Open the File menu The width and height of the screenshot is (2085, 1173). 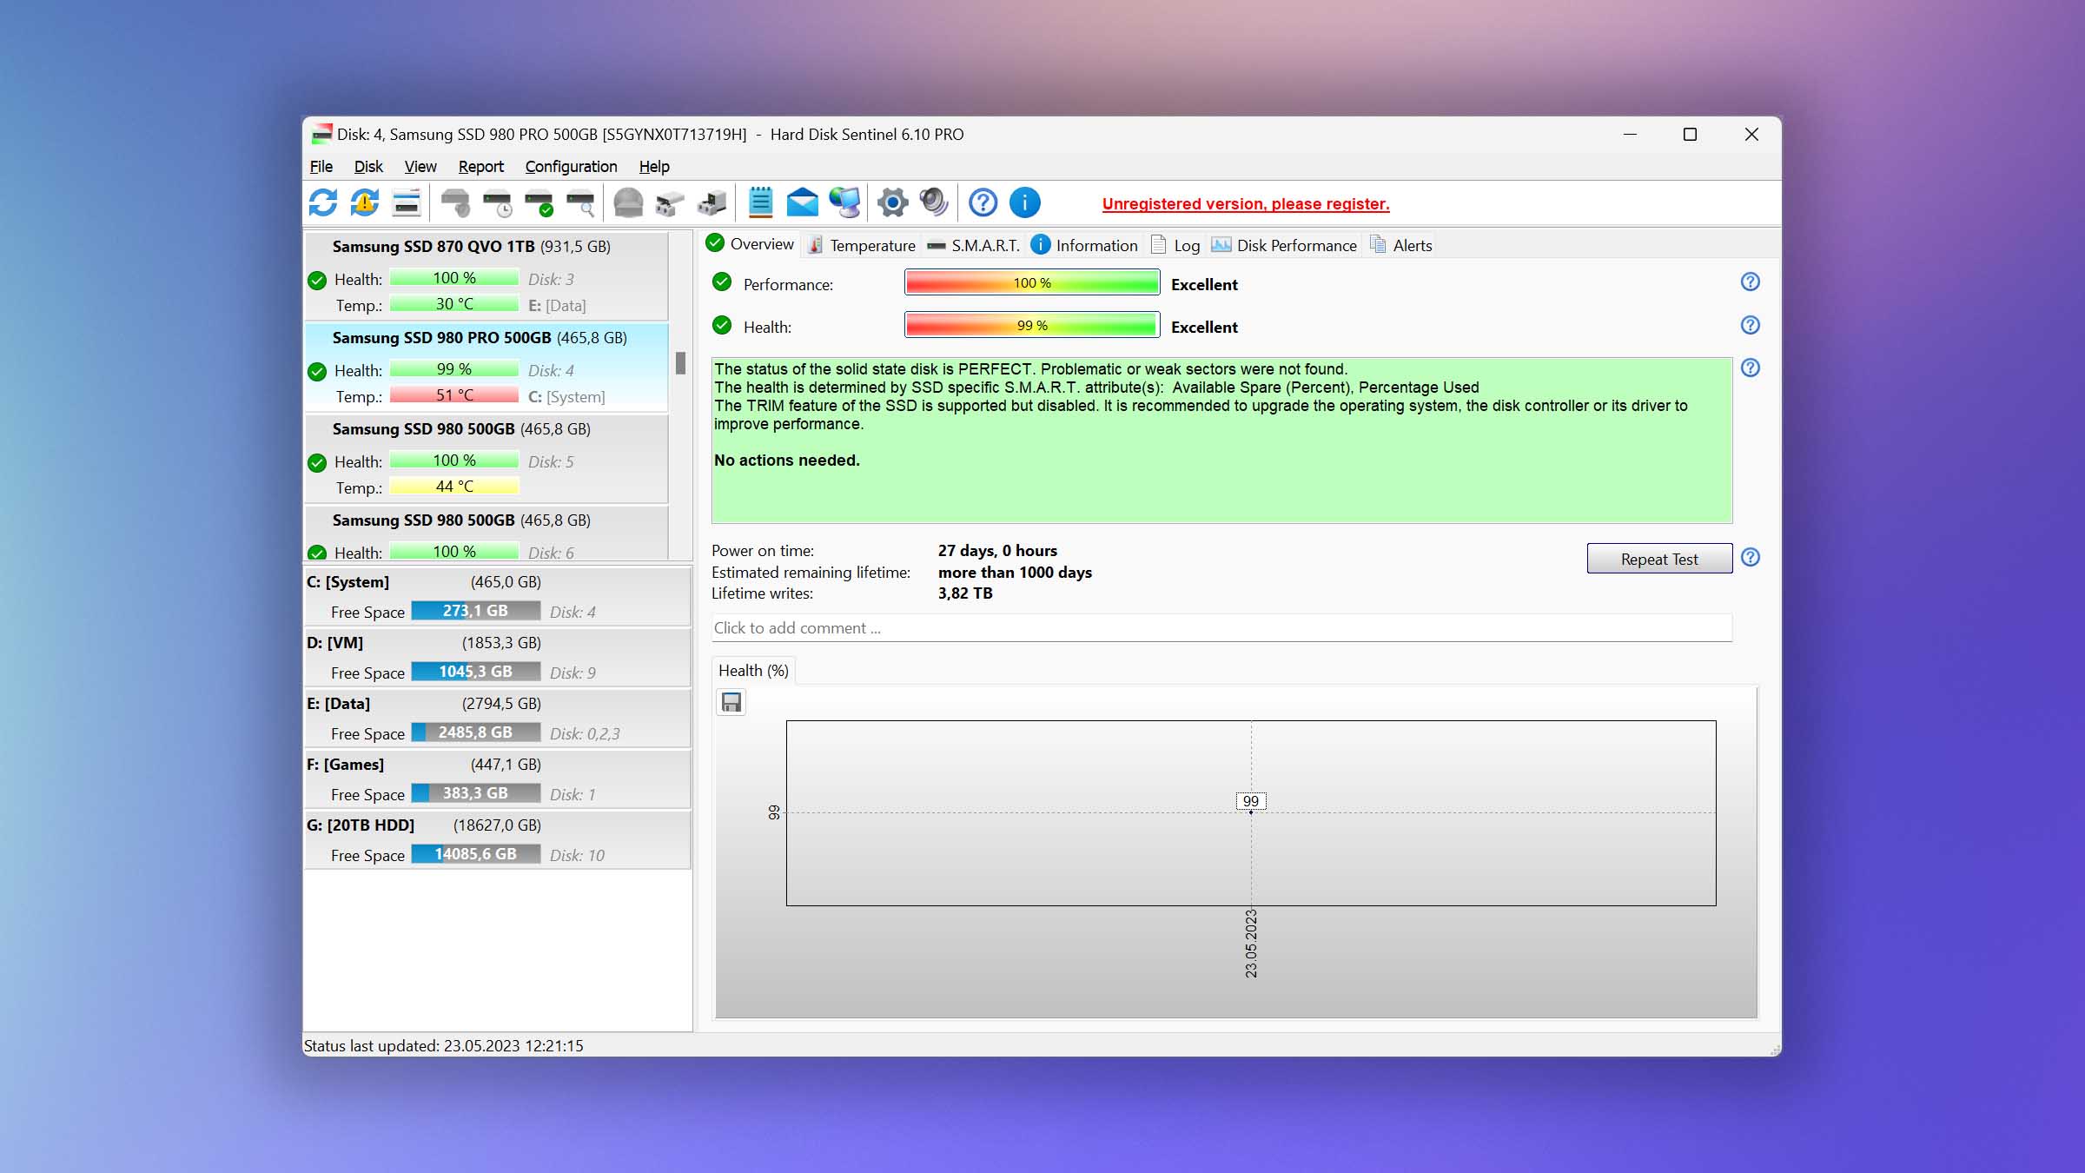click(x=321, y=167)
